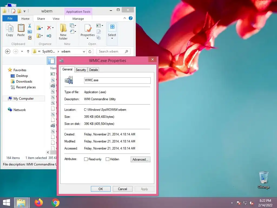This screenshot has width=277, height=208.
Task: Switch to the Home ribbon tab
Action: click(25, 19)
